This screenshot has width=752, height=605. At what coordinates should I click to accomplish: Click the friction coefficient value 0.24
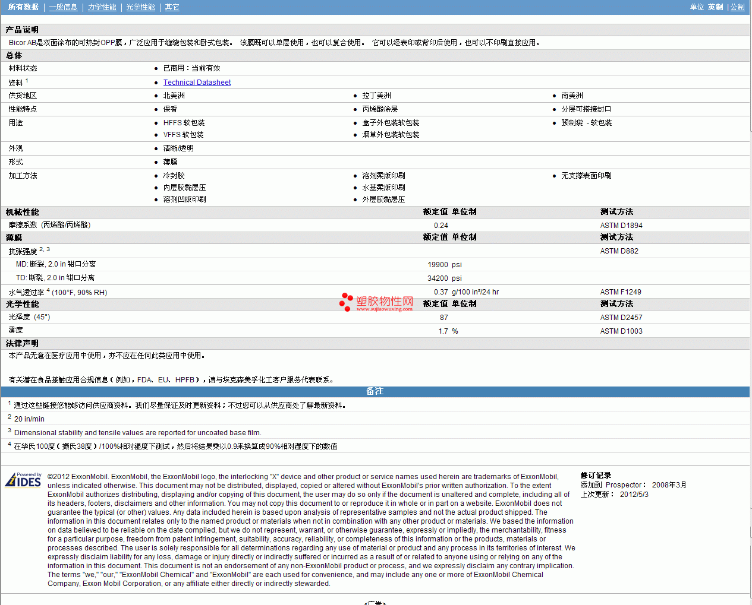tap(441, 226)
